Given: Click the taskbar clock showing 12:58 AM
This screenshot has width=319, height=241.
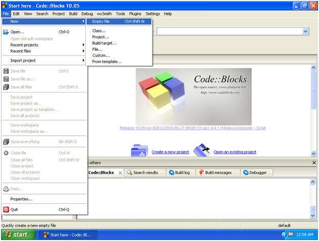Looking at the screenshot, I should tap(305, 235).
